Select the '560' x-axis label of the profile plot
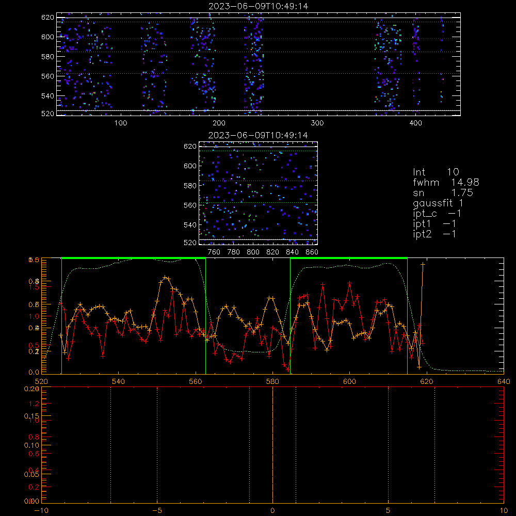Viewport: 516px width, 516px height. 196,381
